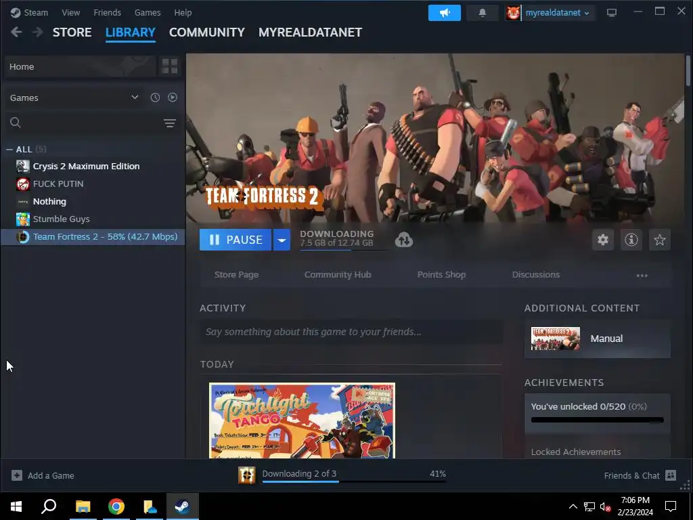Open the Manual additional content
The image size is (693, 520).
coord(597,339)
